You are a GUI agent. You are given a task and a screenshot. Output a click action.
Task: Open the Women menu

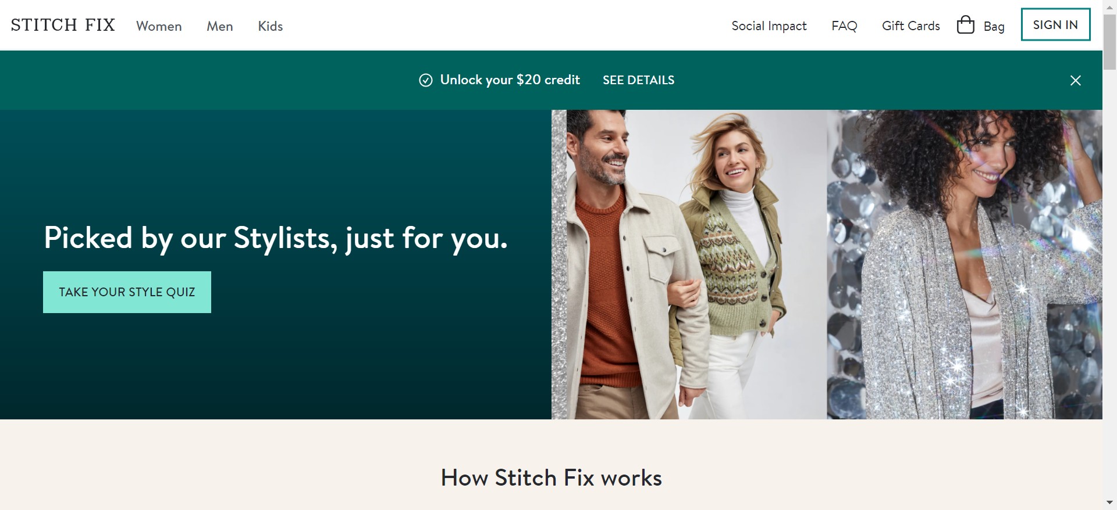[159, 26]
